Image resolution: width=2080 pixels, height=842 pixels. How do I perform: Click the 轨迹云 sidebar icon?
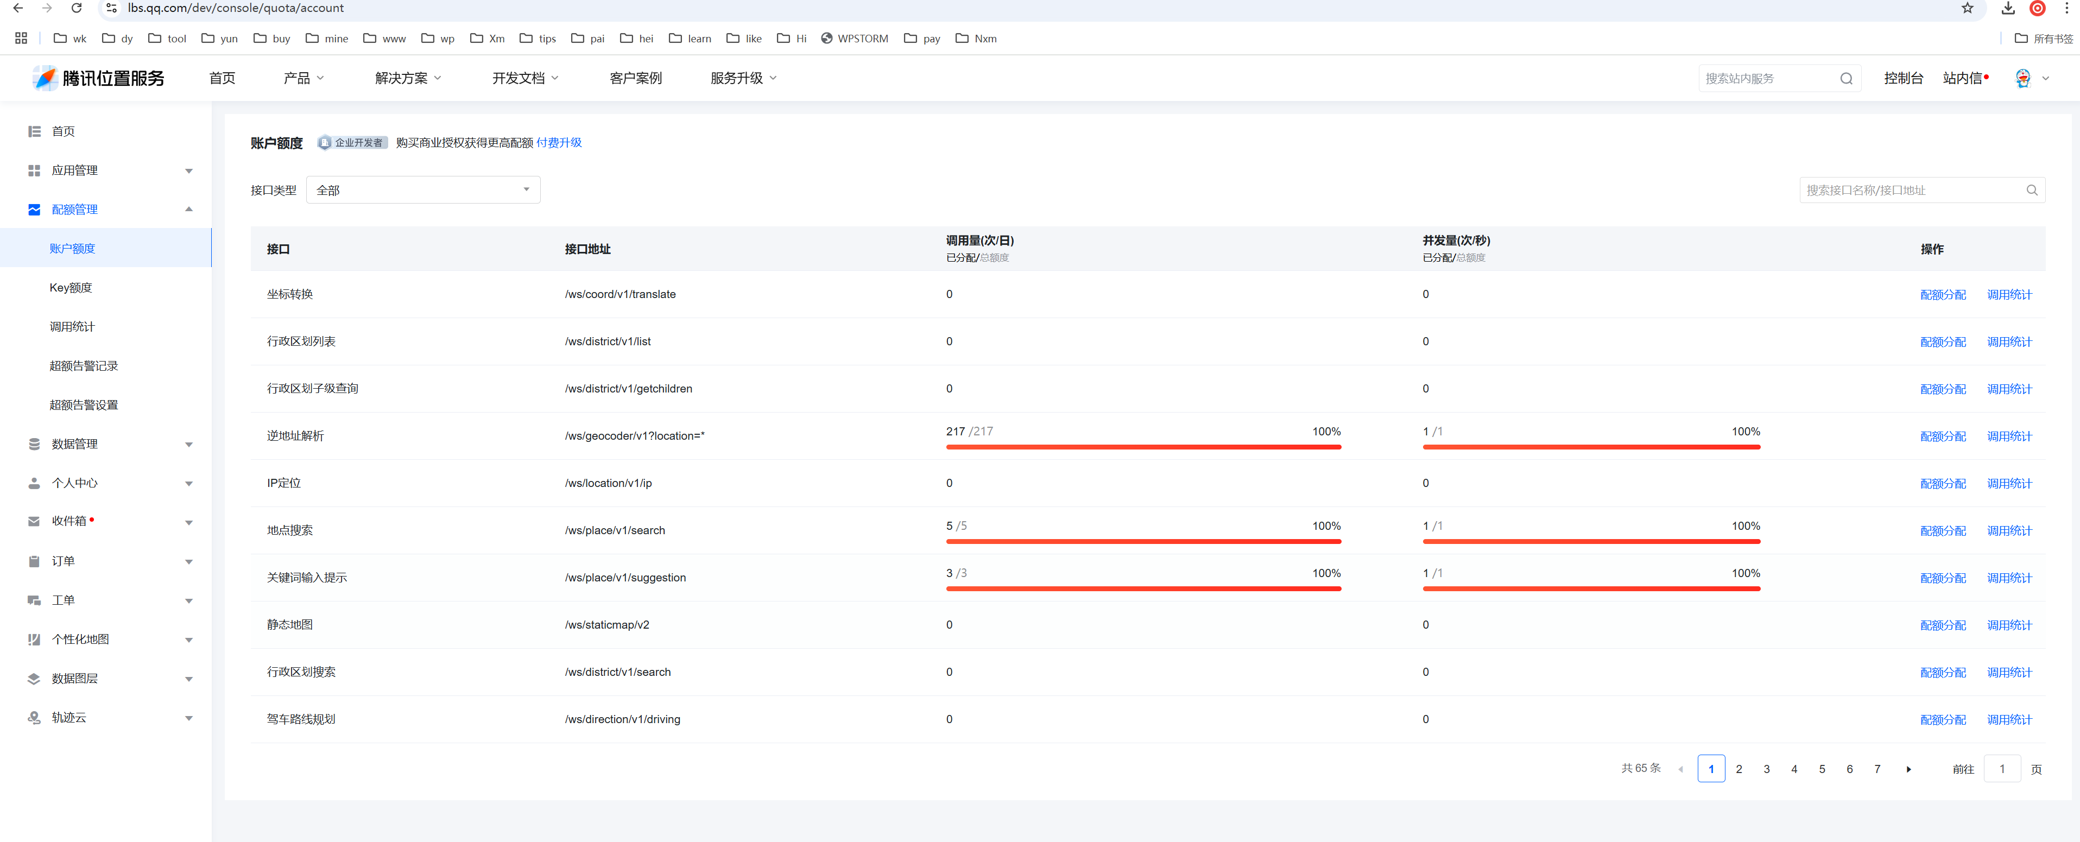(x=34, y=718)
